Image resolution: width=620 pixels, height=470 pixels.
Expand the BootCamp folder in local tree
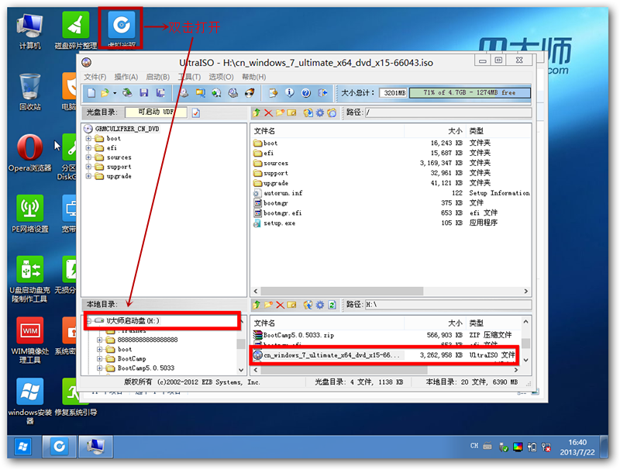click(x=100, y=359)
